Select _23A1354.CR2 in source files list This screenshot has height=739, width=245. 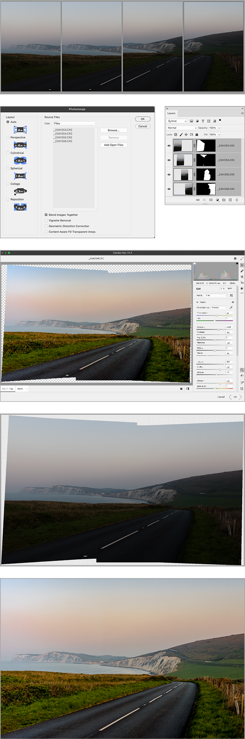pyautogui.click(x=63, y=133)
